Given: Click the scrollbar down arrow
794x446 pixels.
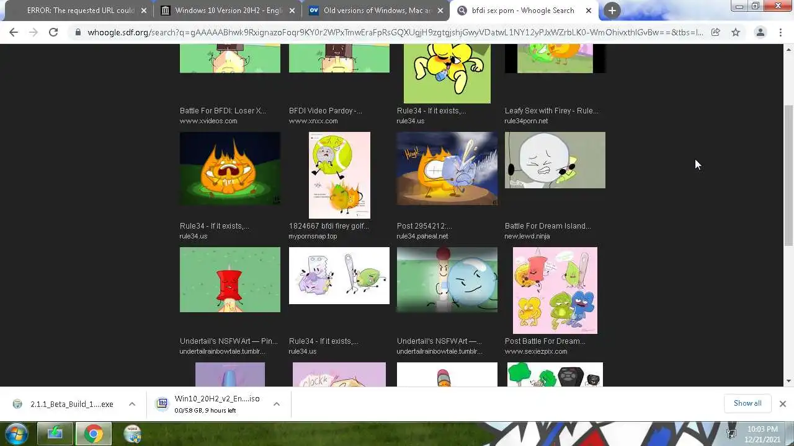Looking at the screenshot, I should click(x=788, y=381).
